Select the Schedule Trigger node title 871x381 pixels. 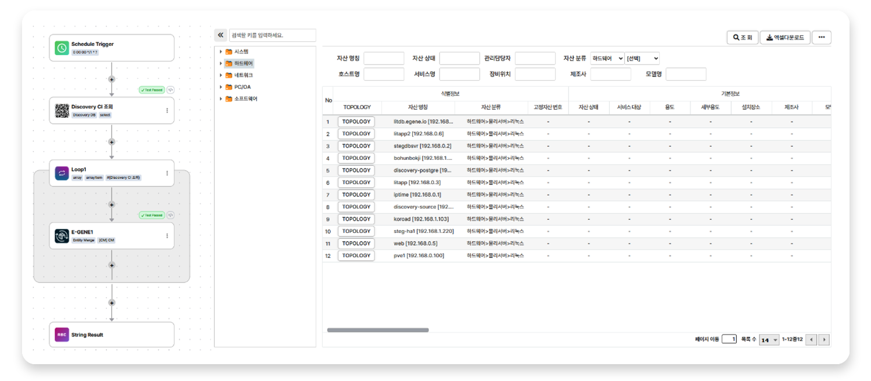point(92,44)
